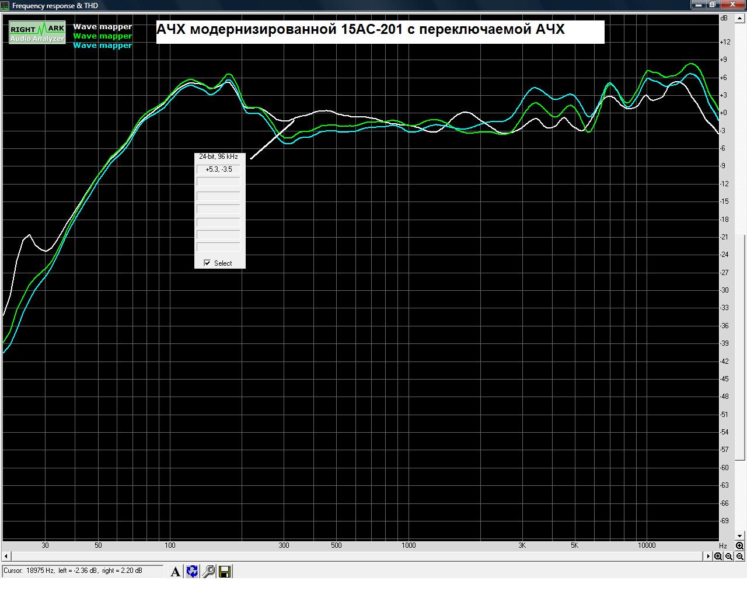The width and height of the screenshot is (747, 598).
Task: Zoom in horizontally on the frequency axis
Action: point(718,557)
